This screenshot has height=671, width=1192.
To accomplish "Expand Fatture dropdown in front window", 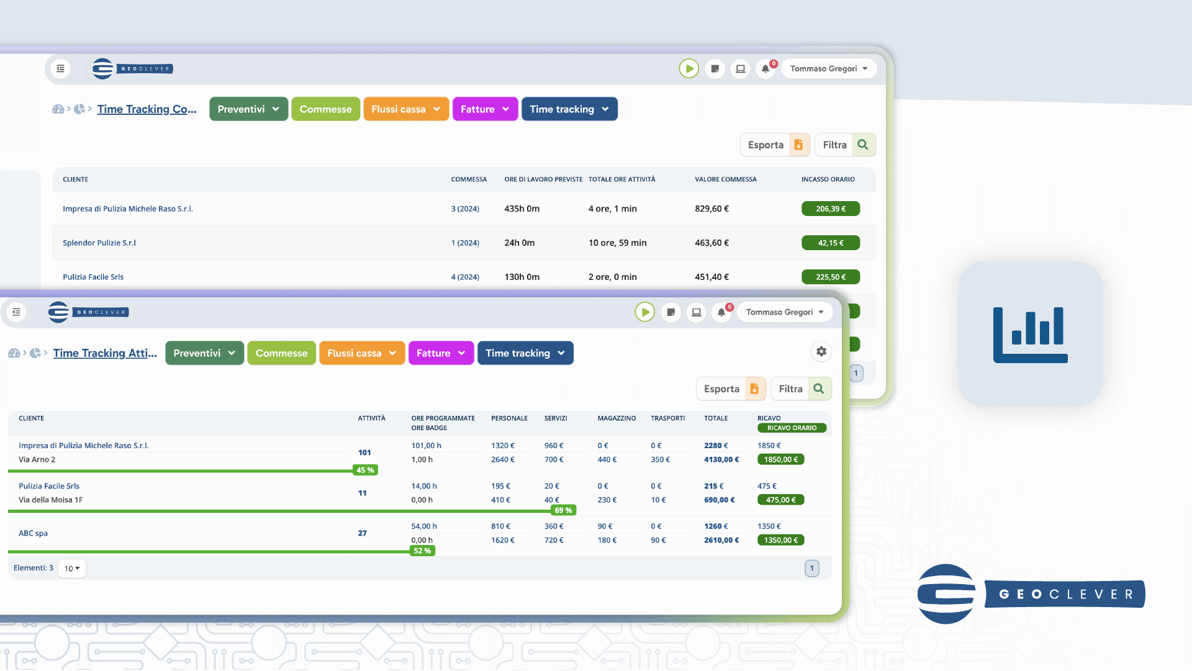I will tap(441, 353).
